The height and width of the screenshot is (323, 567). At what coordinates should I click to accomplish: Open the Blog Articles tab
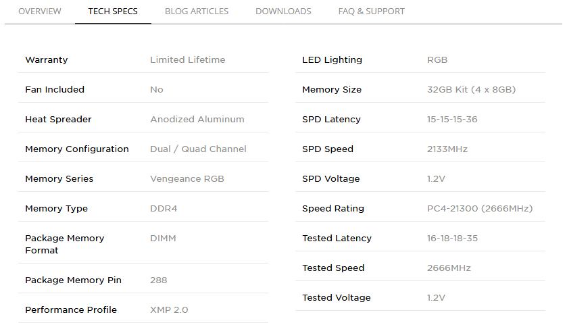pyautogui.click(x=197, y=11)
